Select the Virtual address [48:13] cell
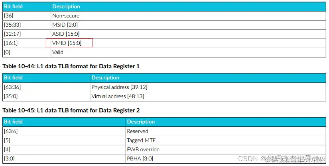The width and height of the screenshot is (329, 166). [208, 96]
